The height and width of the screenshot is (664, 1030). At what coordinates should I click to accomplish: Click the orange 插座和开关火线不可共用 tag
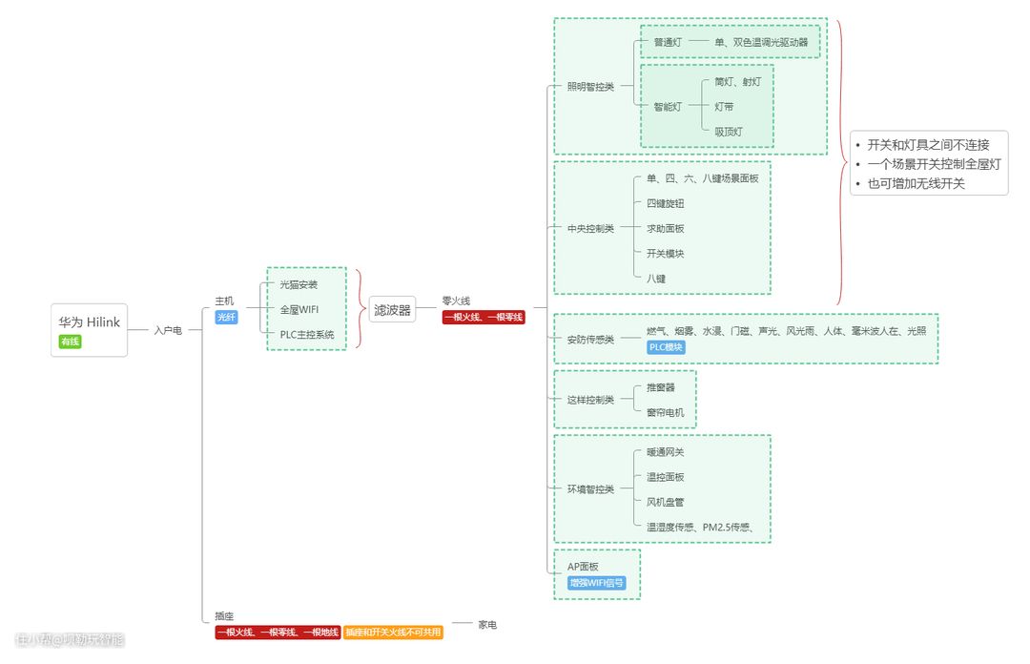(x=394, y=633)
